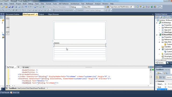Image resolution: width=172 pixels, height=97 pixels.
Task: Click Install Web Components button
Action: 63,10
